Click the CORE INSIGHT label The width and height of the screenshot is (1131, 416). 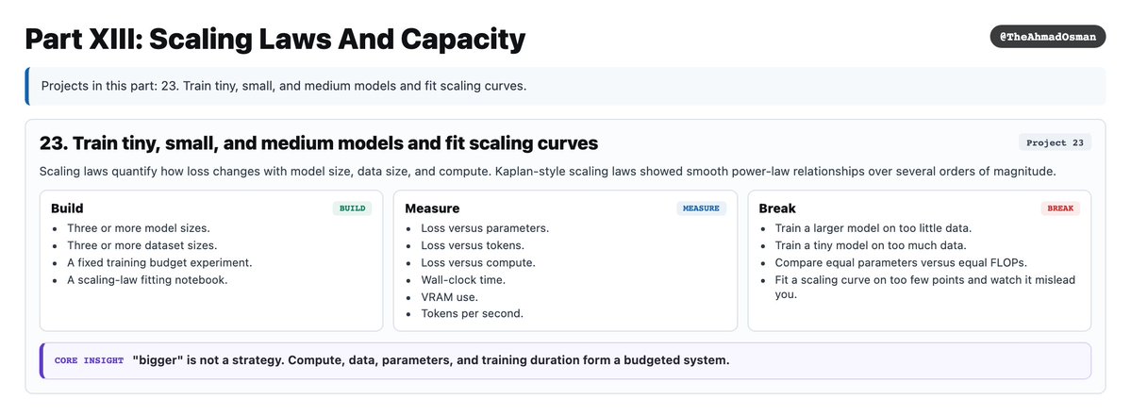[x=89, y=360]
